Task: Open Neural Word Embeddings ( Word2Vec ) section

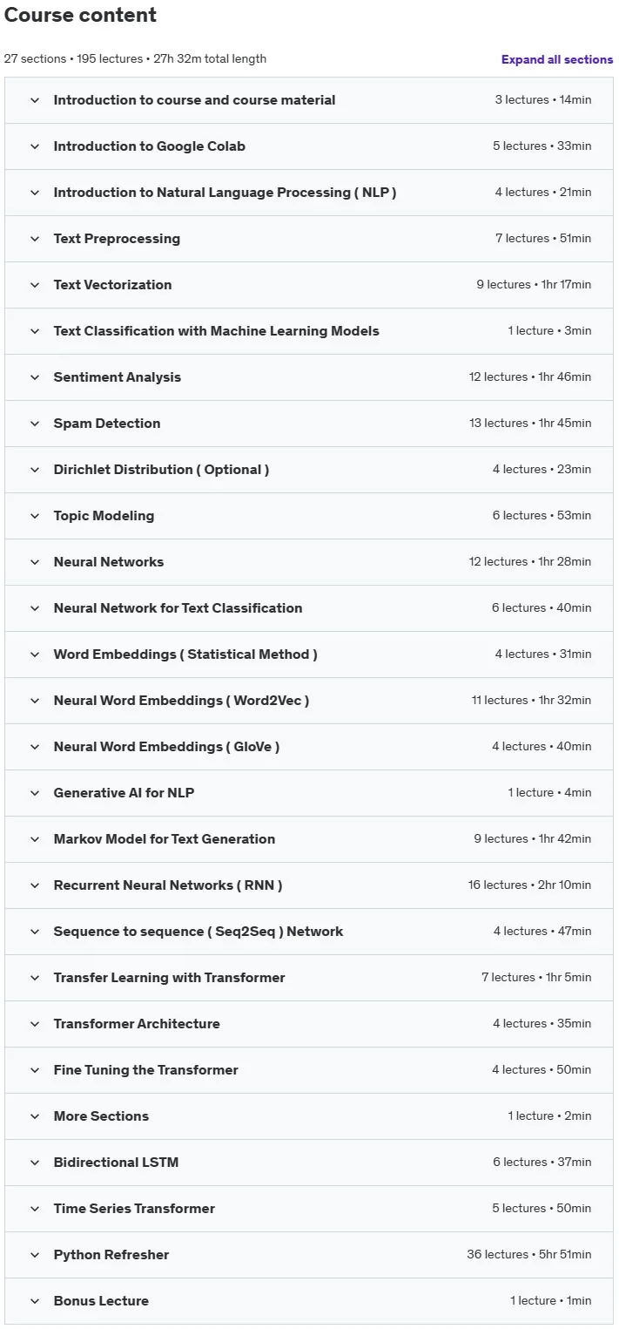Action: tap(309, 701)
